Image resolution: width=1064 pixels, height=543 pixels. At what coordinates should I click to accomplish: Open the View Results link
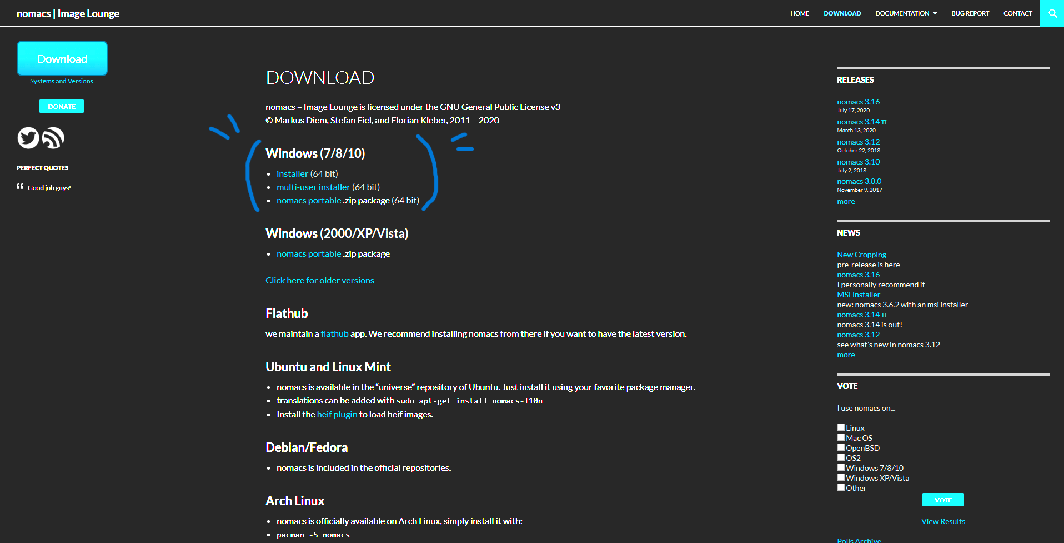pyautogui.click(x=943, y=521)
